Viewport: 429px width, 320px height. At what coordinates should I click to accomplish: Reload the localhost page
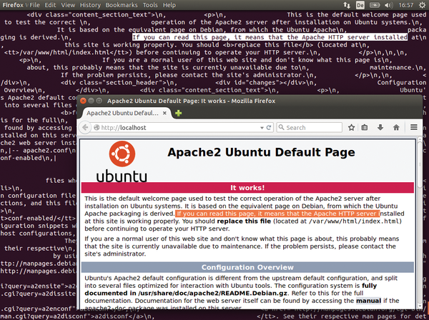point(269,128)
